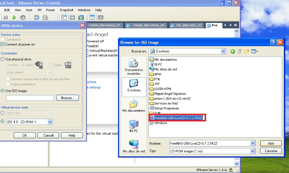
Task: Open the view menu icon in Browse dialog
Action: (x=254, y=51)
